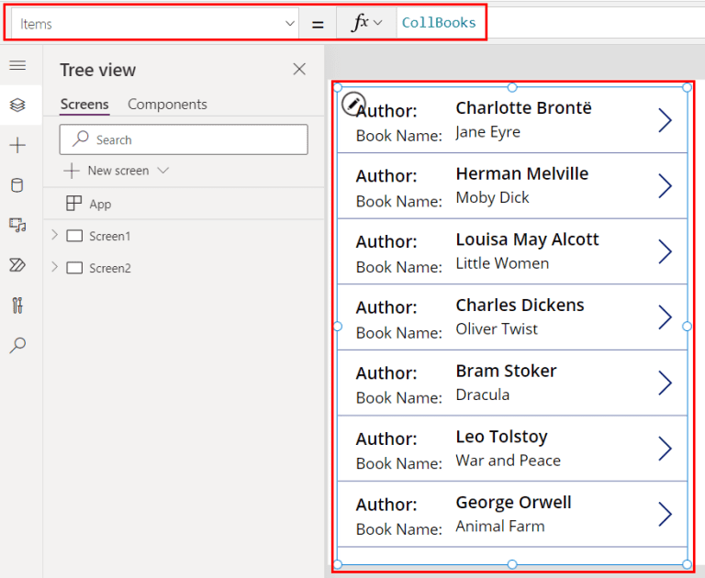705x578 pixels.
Task: Select the App label in tree
Action: tap(100, 204)
